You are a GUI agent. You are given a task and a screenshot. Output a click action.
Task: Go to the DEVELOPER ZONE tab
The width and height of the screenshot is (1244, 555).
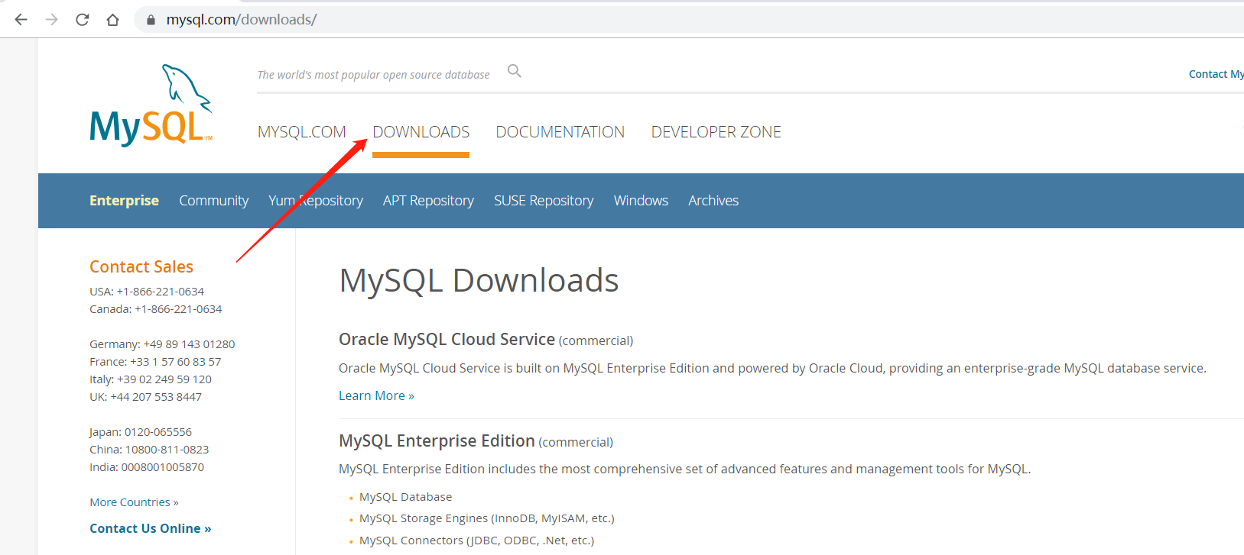click(x=716, y=132)
